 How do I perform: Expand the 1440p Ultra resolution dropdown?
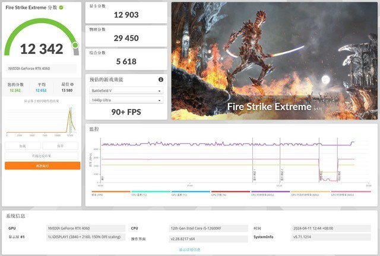coord(125,101)
